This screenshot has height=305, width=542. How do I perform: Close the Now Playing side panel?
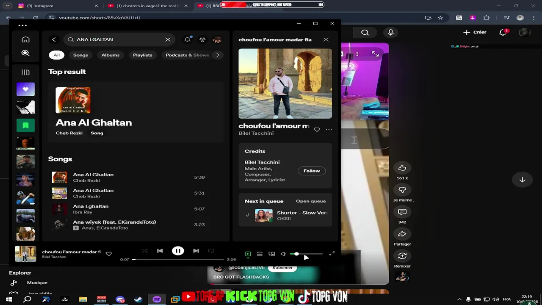coord(326,39)
